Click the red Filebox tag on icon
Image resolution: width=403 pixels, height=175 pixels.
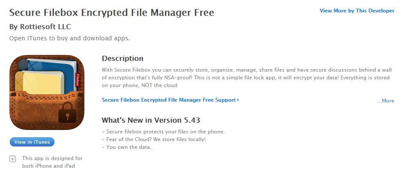(x=78, y=79)
